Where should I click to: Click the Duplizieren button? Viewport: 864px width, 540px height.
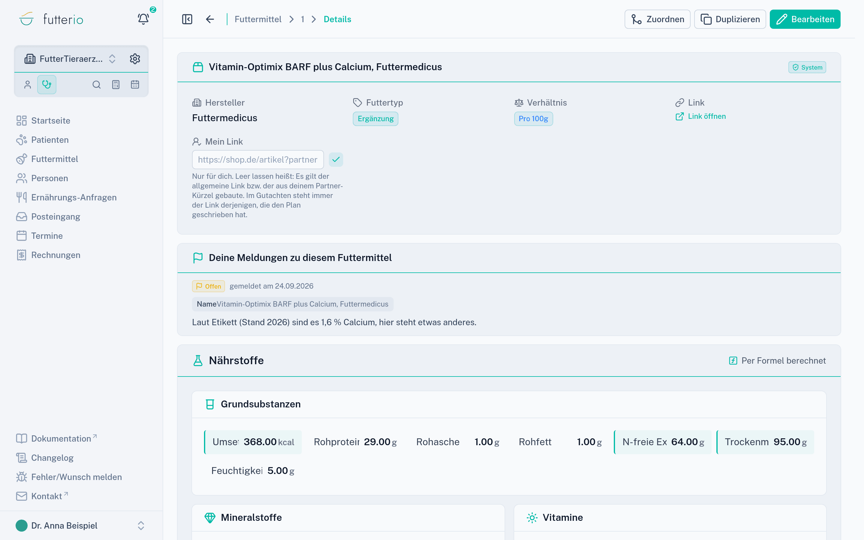[x=730, y=19]
